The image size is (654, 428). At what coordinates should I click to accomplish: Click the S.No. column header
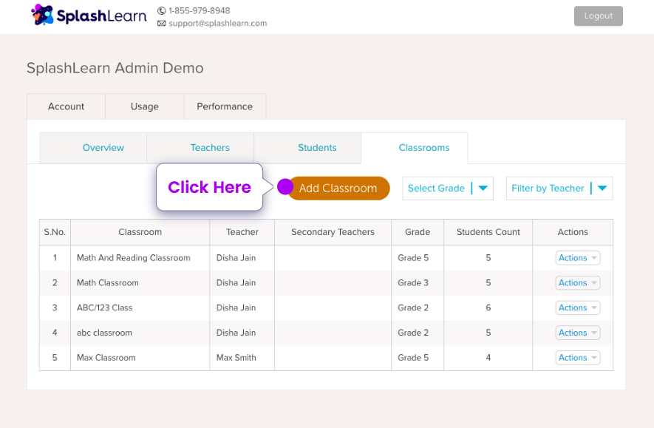pos(55,232)
